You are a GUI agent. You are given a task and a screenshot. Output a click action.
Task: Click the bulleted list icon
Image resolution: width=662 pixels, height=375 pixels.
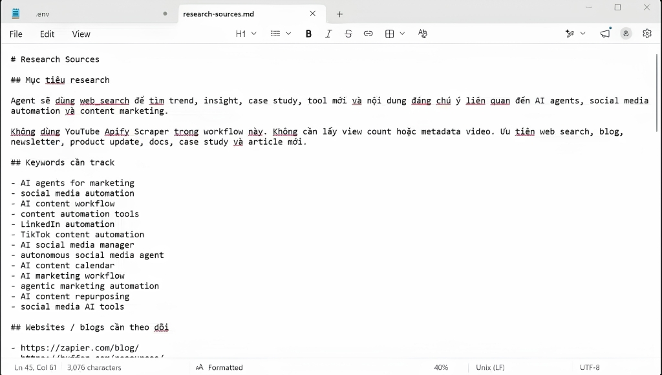click(x=275, y=34)
